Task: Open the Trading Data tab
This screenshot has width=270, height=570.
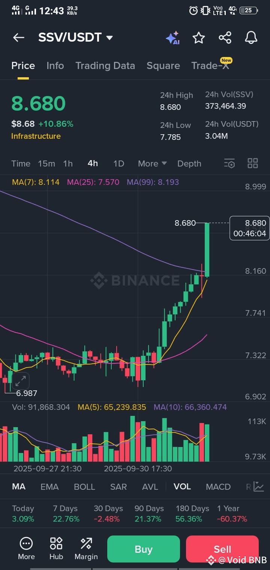Action: click(x=105, y=66)
